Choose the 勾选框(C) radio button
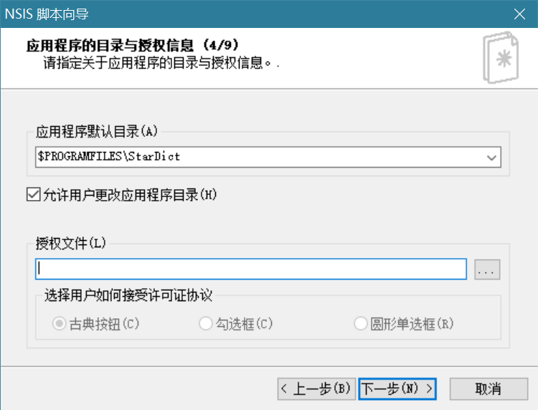 tap(205, 324)
